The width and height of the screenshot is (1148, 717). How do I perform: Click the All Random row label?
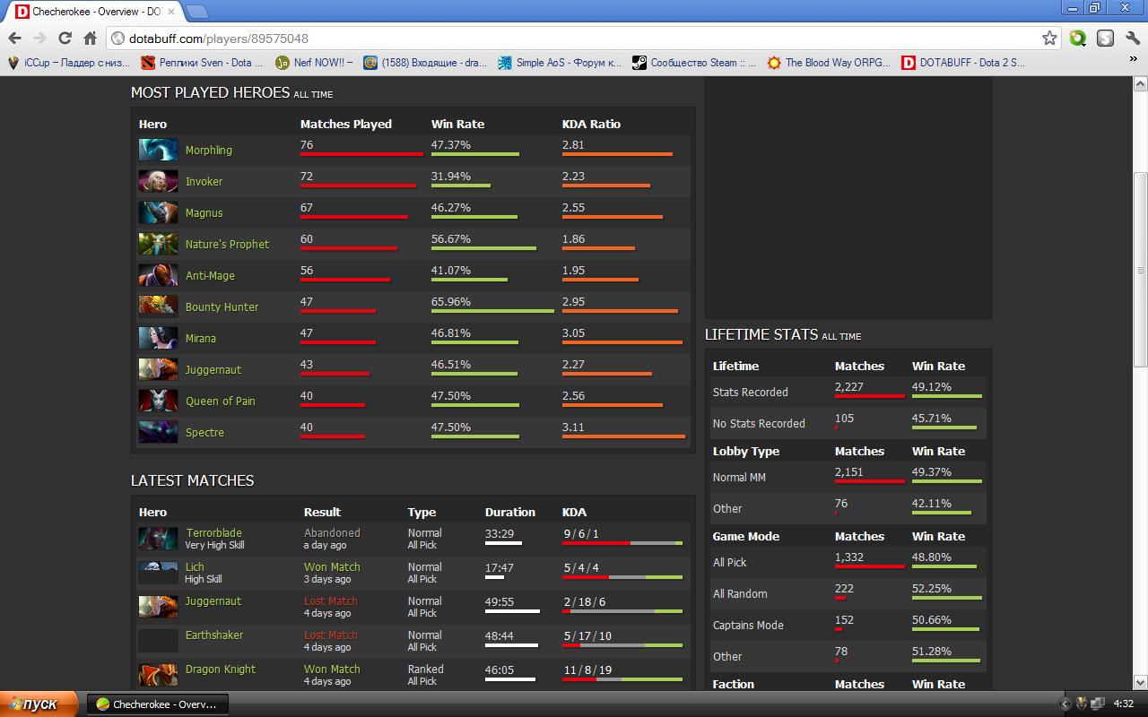pos(740,593)
